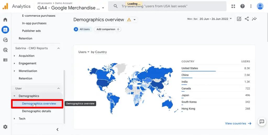Open Publisher ads report
The height and width of the screenshot is (135, 268).
tap(31, 31)
